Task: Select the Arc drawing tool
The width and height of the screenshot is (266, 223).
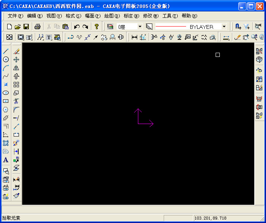Action: (x=6, y=68)
